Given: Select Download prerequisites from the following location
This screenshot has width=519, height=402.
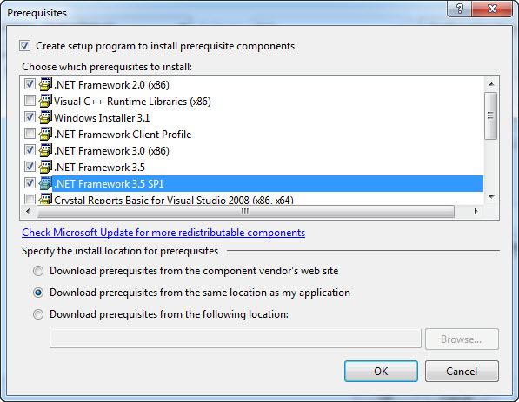Looking at the screenshot, I should tap(38, 314).
